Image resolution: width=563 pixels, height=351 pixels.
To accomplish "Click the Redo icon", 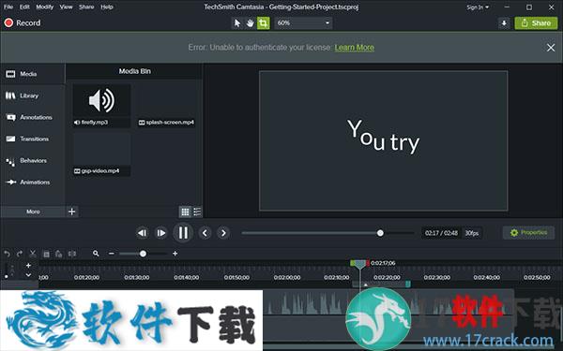I will (x=20, y=254).
